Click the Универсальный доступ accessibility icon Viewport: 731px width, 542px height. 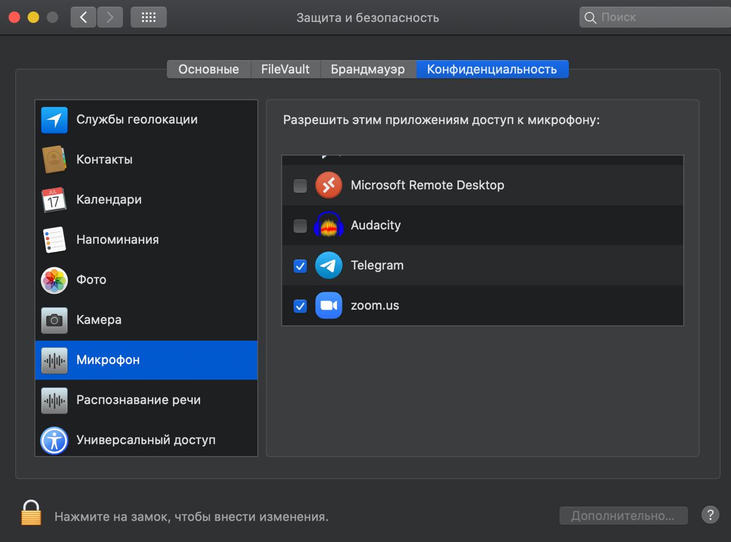[54, 440]
